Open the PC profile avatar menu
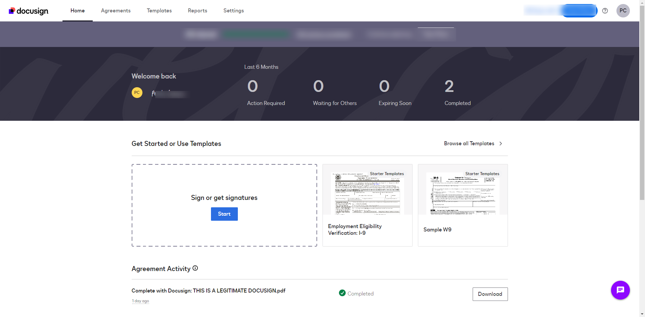Image resolution: width=645 pixels, height=317 pixels. coord(623,11)
